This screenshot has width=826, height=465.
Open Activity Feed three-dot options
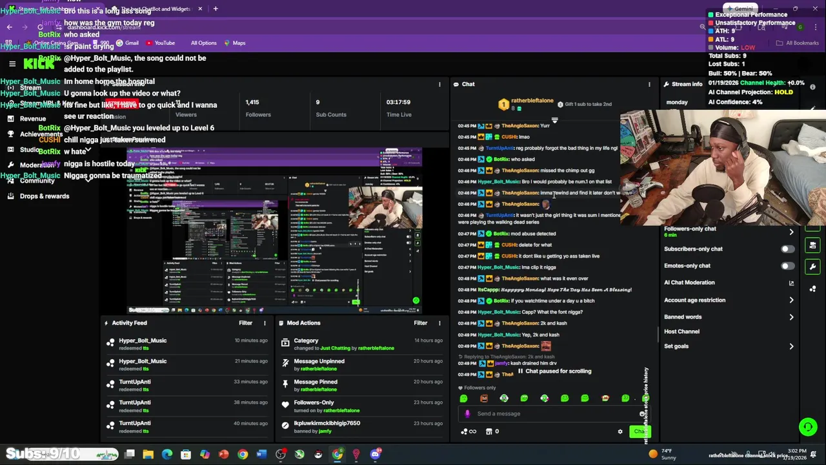pos(265,323)
